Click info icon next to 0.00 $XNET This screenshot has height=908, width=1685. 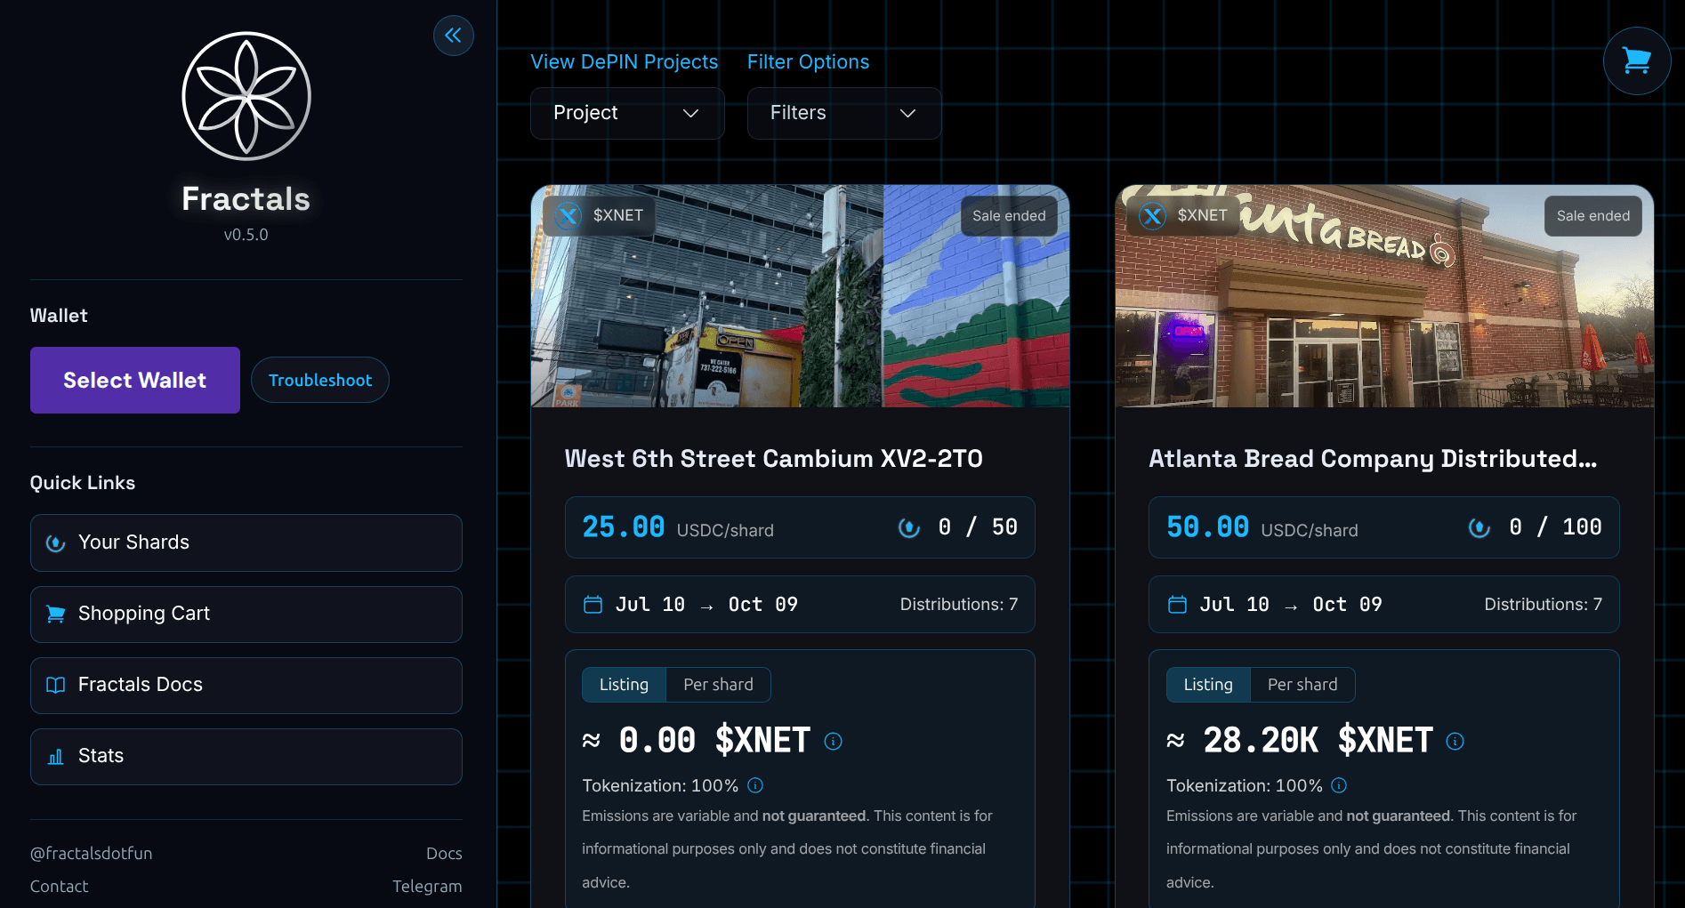pyautogui.click(x=833, y=741)
